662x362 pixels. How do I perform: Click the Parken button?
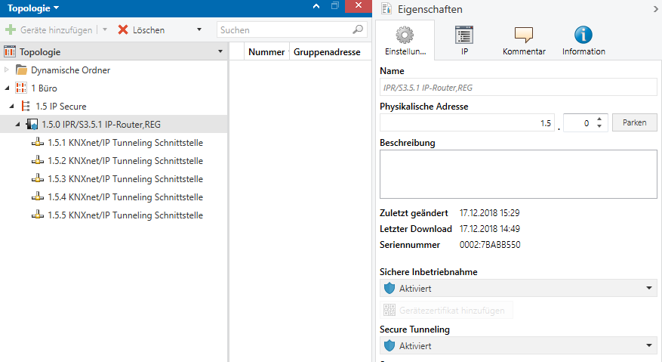click(634, 122)
